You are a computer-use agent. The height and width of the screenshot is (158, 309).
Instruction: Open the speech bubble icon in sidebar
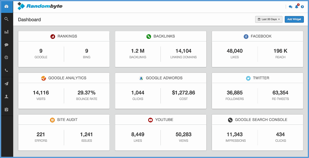pyautogui.click(x=6, y=45)
